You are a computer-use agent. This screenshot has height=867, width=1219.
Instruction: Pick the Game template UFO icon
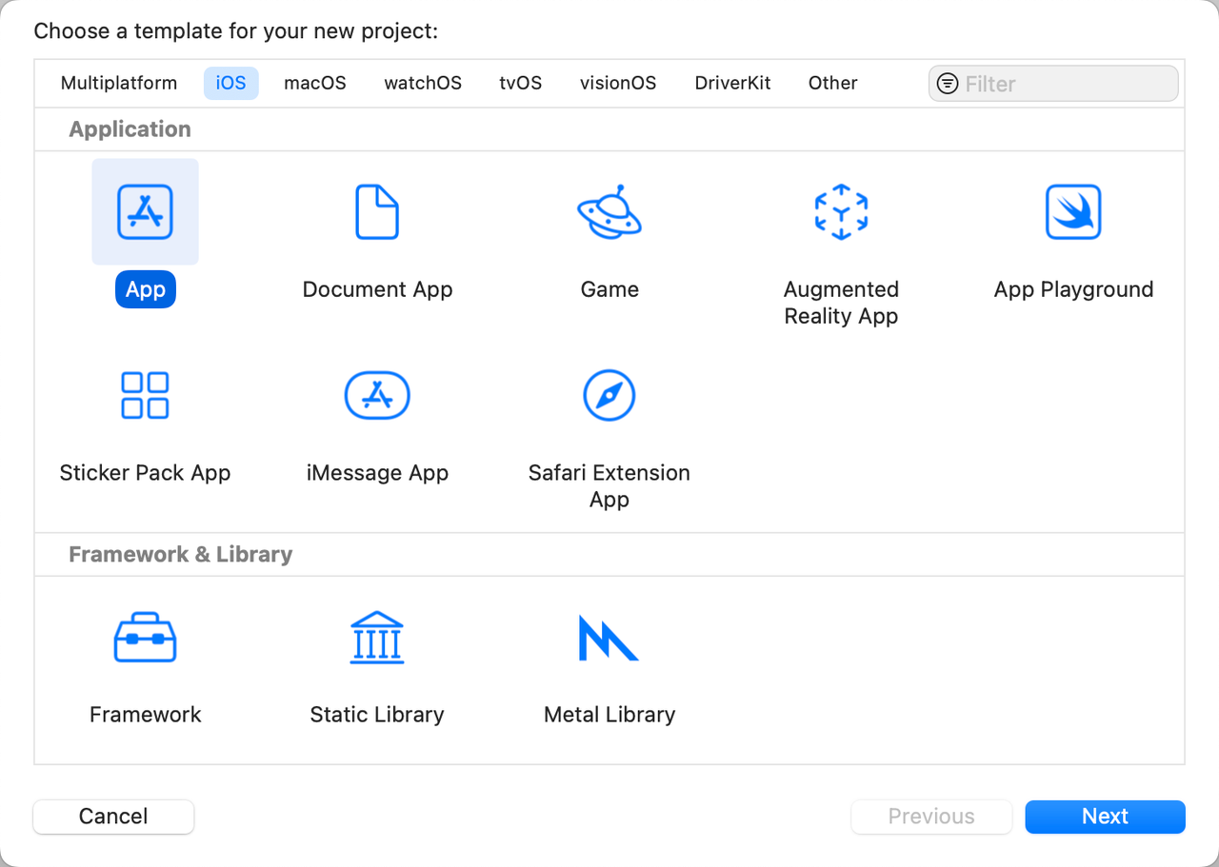point(609,211)
